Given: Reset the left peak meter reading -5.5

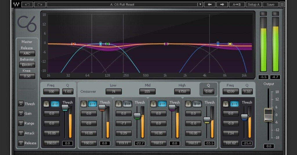Looking at the screenshot, I should [x=263, y=77].
